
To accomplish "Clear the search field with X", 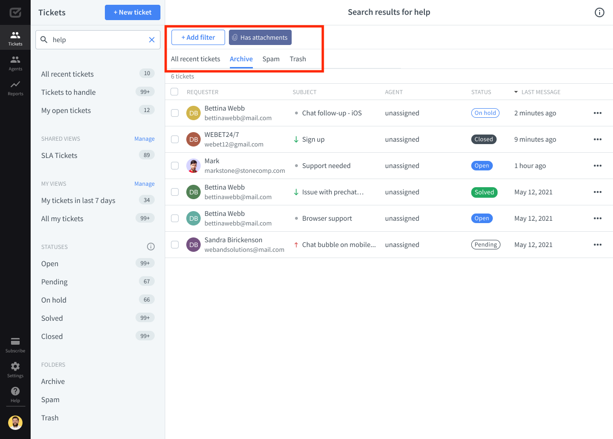I will [152, 40].
